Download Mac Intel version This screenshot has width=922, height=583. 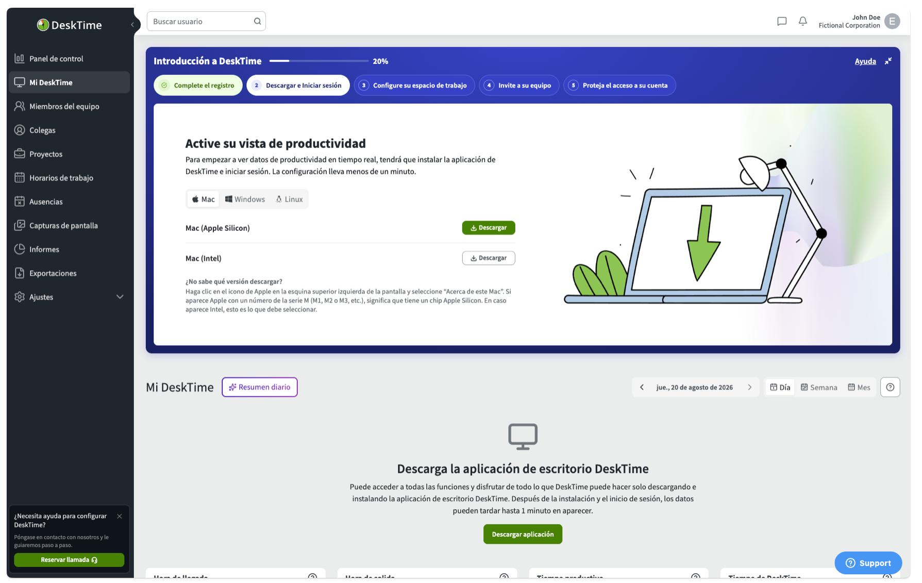point(489,258)
